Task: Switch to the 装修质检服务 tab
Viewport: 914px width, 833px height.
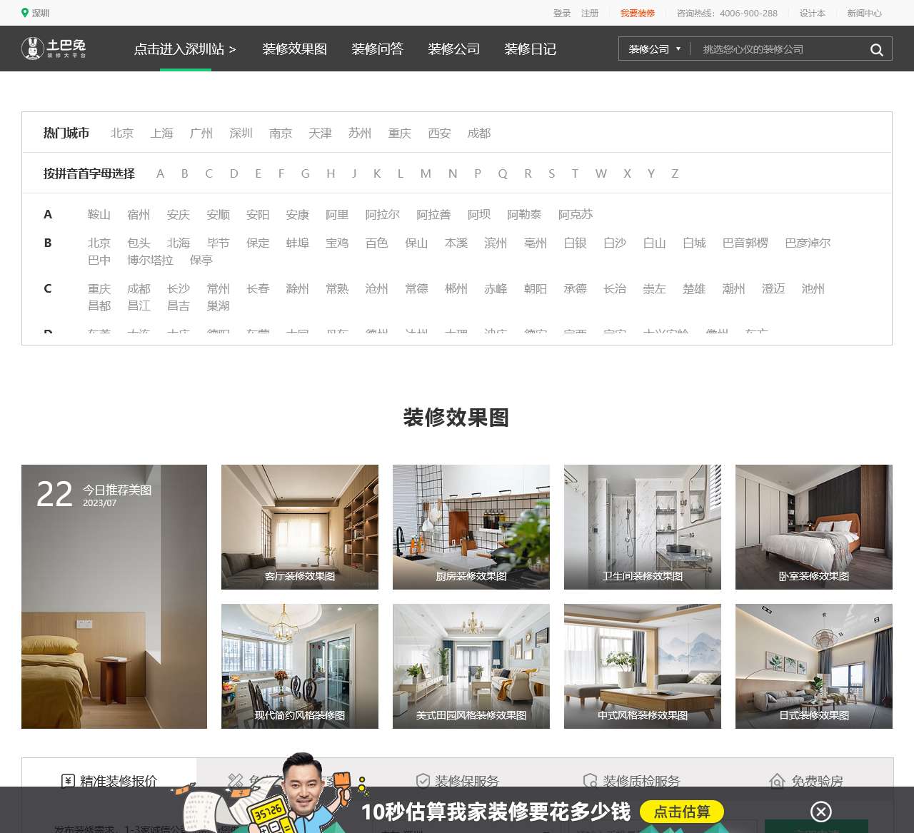Action: [x=632, y=781]
